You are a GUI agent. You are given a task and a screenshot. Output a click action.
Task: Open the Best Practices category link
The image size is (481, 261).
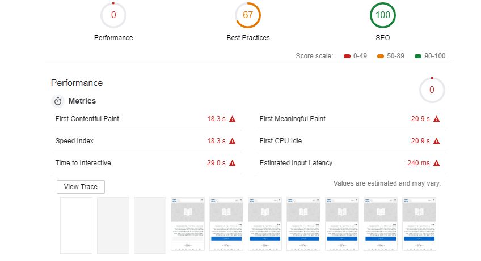[248, 38]
